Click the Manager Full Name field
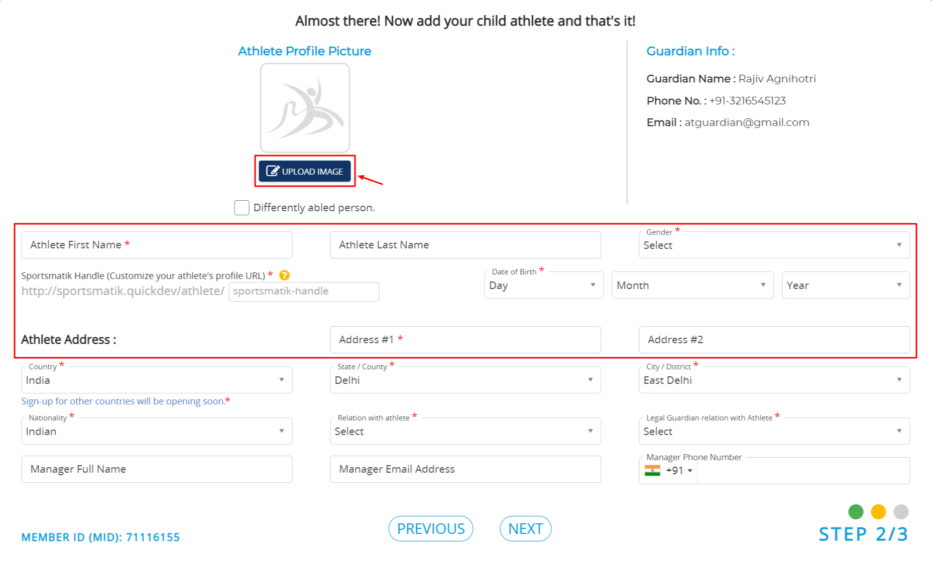Image resolution: width=932 pixels, height=561 pixels. [x=157, y=469]
